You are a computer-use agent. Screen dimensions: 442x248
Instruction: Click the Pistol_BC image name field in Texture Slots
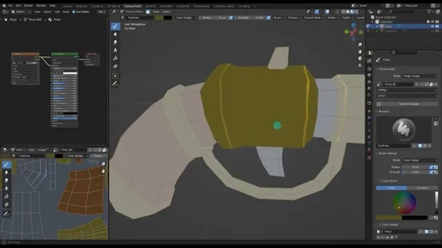398,84
